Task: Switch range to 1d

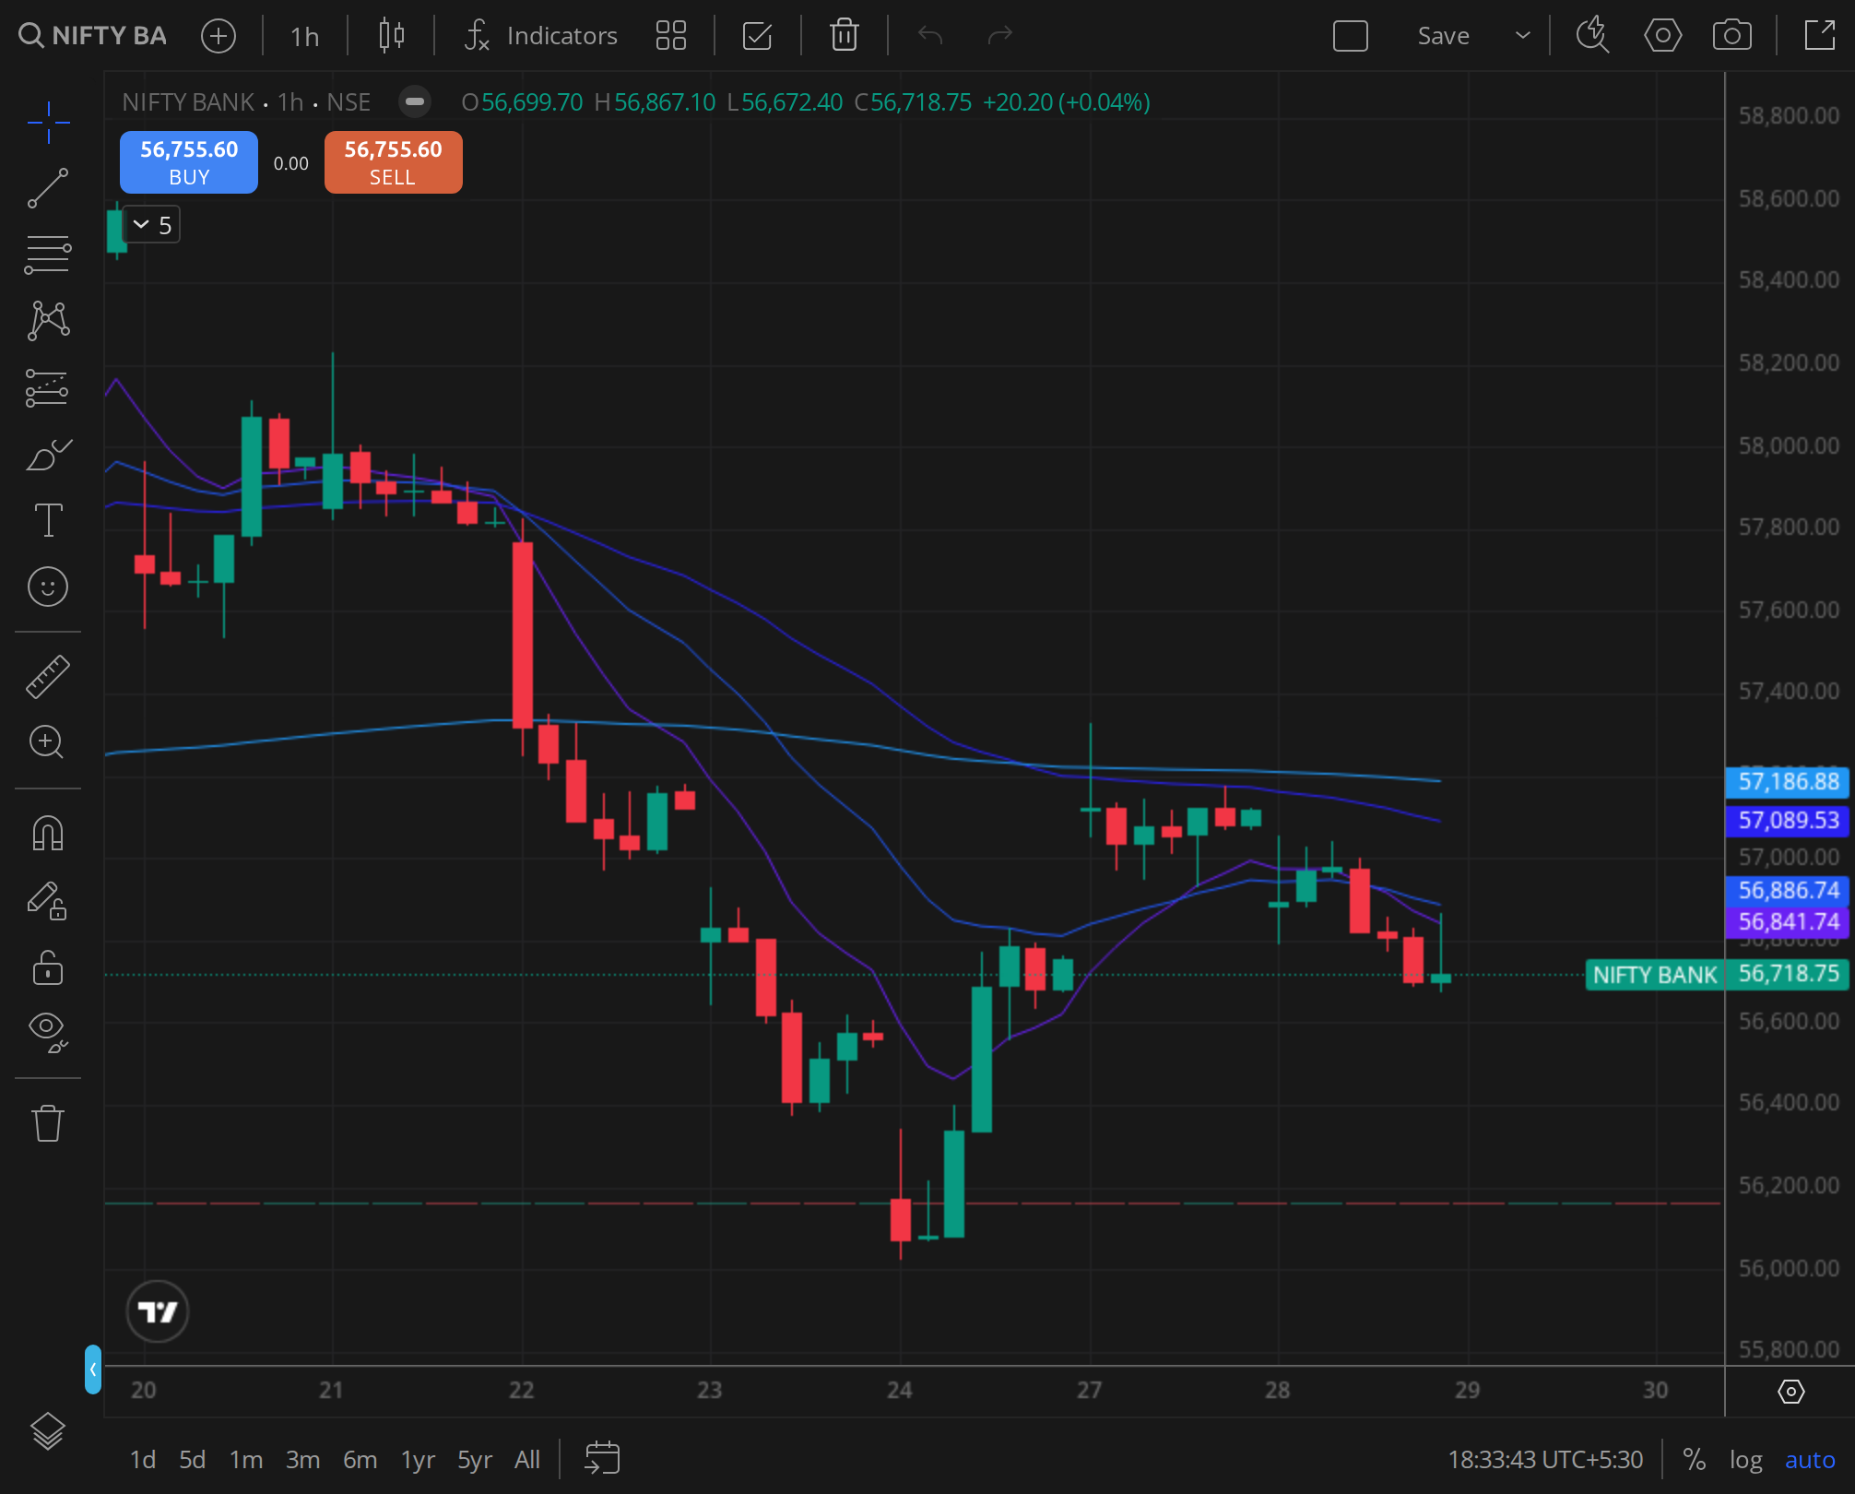Action: pos(142,1460)
